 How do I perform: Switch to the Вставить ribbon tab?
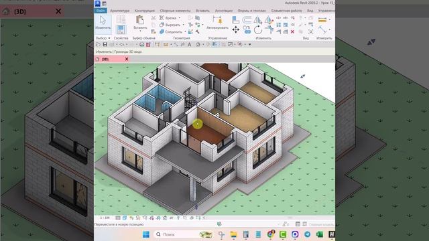pyautogui.click(x=202, y=11)
